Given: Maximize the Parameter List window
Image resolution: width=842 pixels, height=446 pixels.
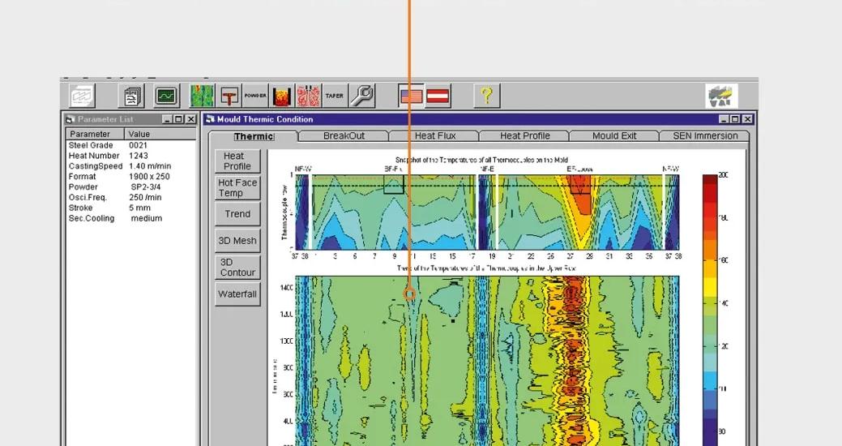Looking at the screenshot, I should (x=179, y=119).
